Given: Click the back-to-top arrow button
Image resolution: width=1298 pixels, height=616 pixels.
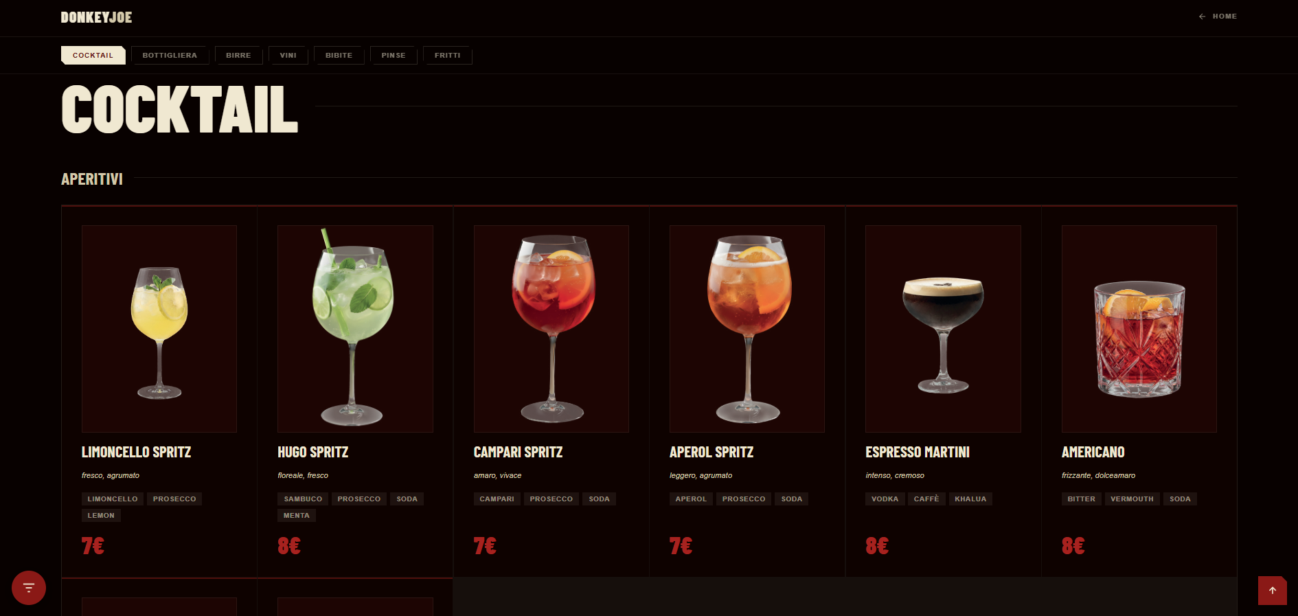Looking at the screenshot, I should 1272,591.
